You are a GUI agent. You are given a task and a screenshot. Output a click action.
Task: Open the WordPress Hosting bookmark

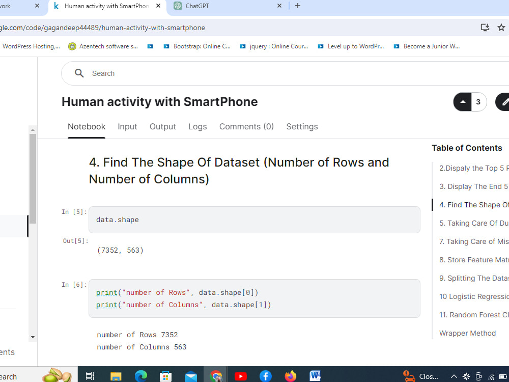(30, 46)
